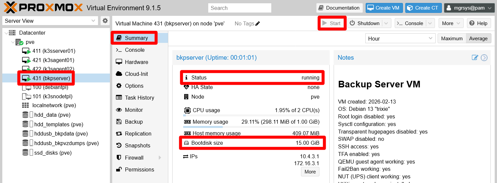Click the storage icon of ssd_disks (pve)
The image size is (497, 183).
click(x=25, y=153)
